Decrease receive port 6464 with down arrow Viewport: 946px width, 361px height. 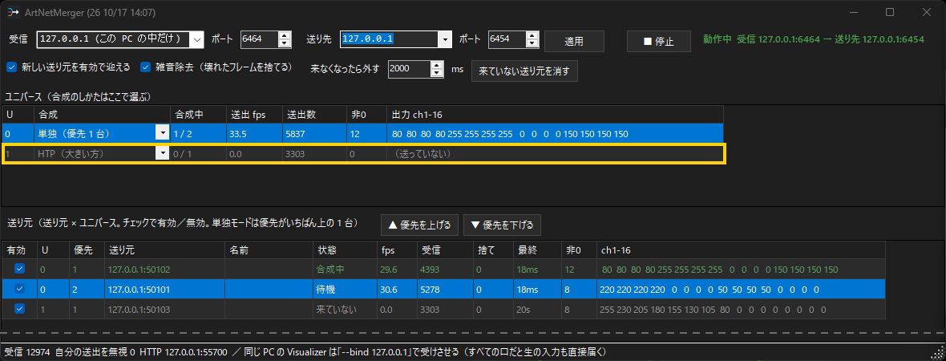(285, 43)
